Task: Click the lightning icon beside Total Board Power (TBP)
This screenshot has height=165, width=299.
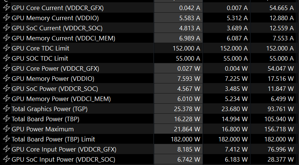Action: (x=6, y=119)
